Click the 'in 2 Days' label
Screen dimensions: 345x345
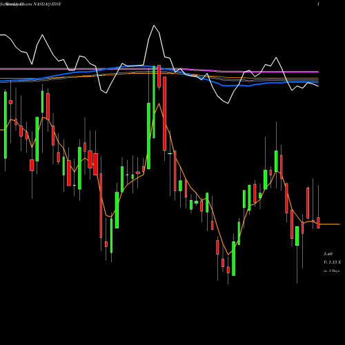(x=332, y=271)
